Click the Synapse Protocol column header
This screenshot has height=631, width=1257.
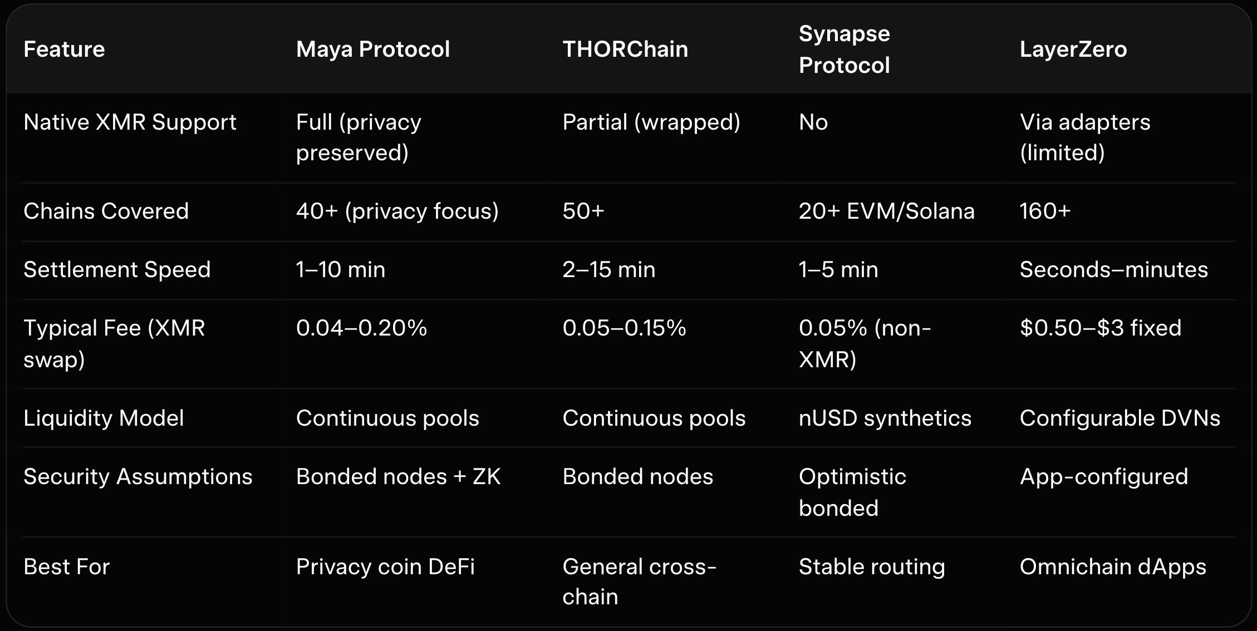(x=844, y=49)
